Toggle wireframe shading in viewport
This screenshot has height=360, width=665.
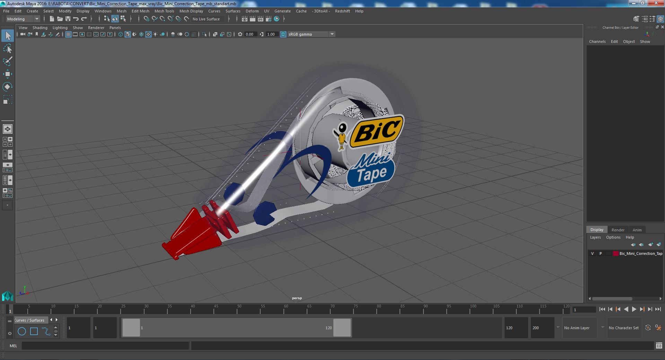pyautogui.click(x=121, y=34)
